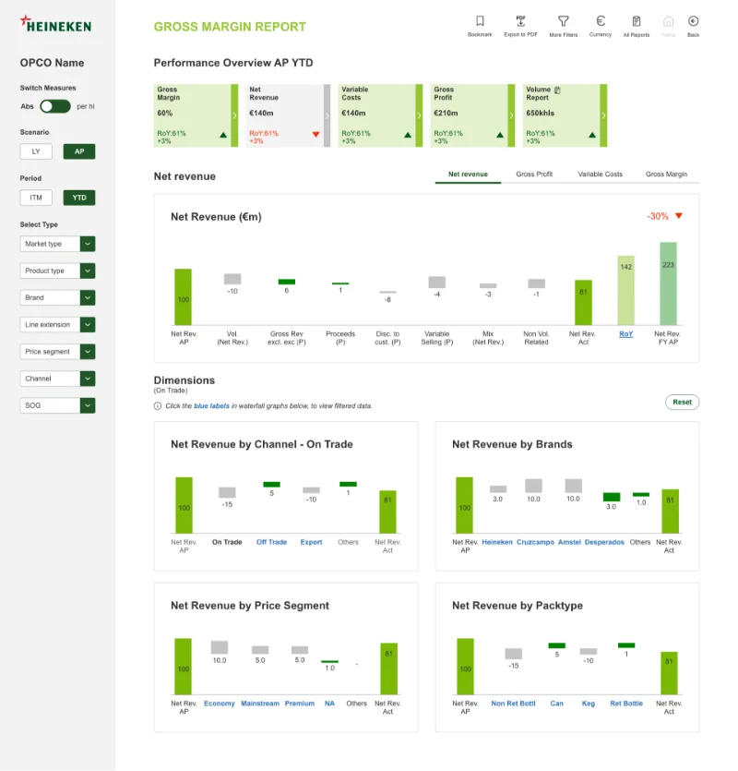Click the Currency euro icon

coord(600,21)
